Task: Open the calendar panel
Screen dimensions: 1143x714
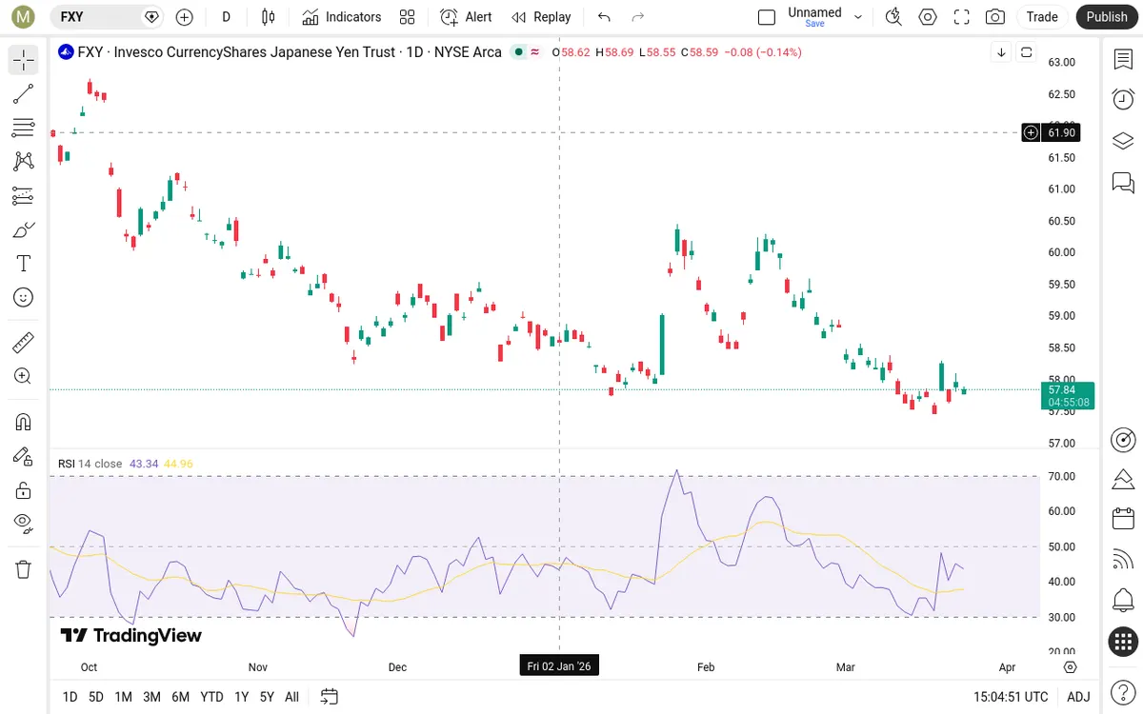Action: point(1123,519)
